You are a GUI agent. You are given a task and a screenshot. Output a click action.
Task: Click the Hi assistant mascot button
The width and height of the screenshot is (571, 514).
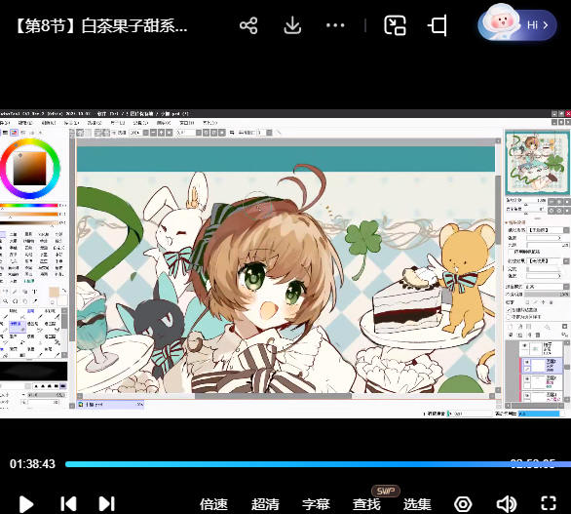(517, 24)
